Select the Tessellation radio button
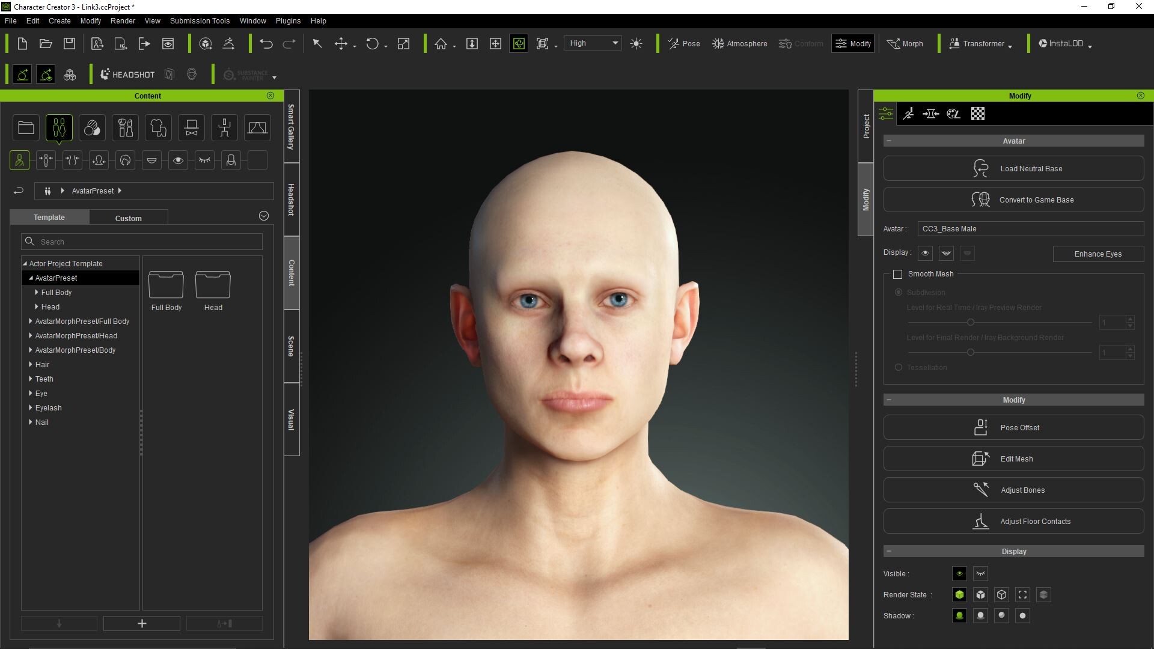This screenshot has height=649, width=1154. pos(899,367)
